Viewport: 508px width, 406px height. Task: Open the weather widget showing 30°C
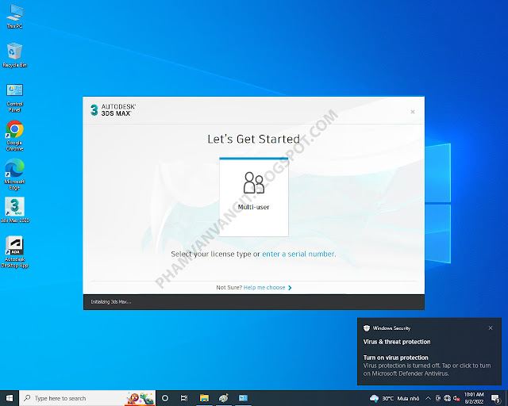click(394, 398)
